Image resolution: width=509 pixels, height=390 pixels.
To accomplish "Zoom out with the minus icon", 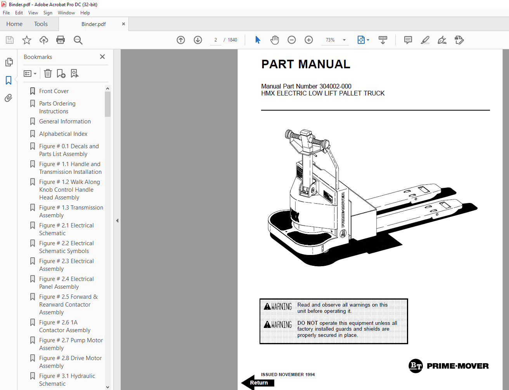I will pos(292,40).
